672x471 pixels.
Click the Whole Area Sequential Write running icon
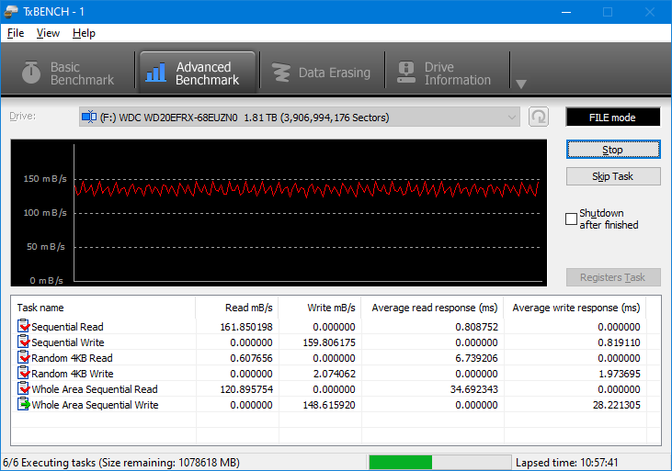coord(24,404)
